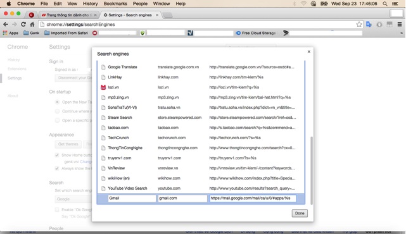Toggle the Enable Ok Google checkbox
This screenshot has height=234, width=406.
tap(57, 210)
